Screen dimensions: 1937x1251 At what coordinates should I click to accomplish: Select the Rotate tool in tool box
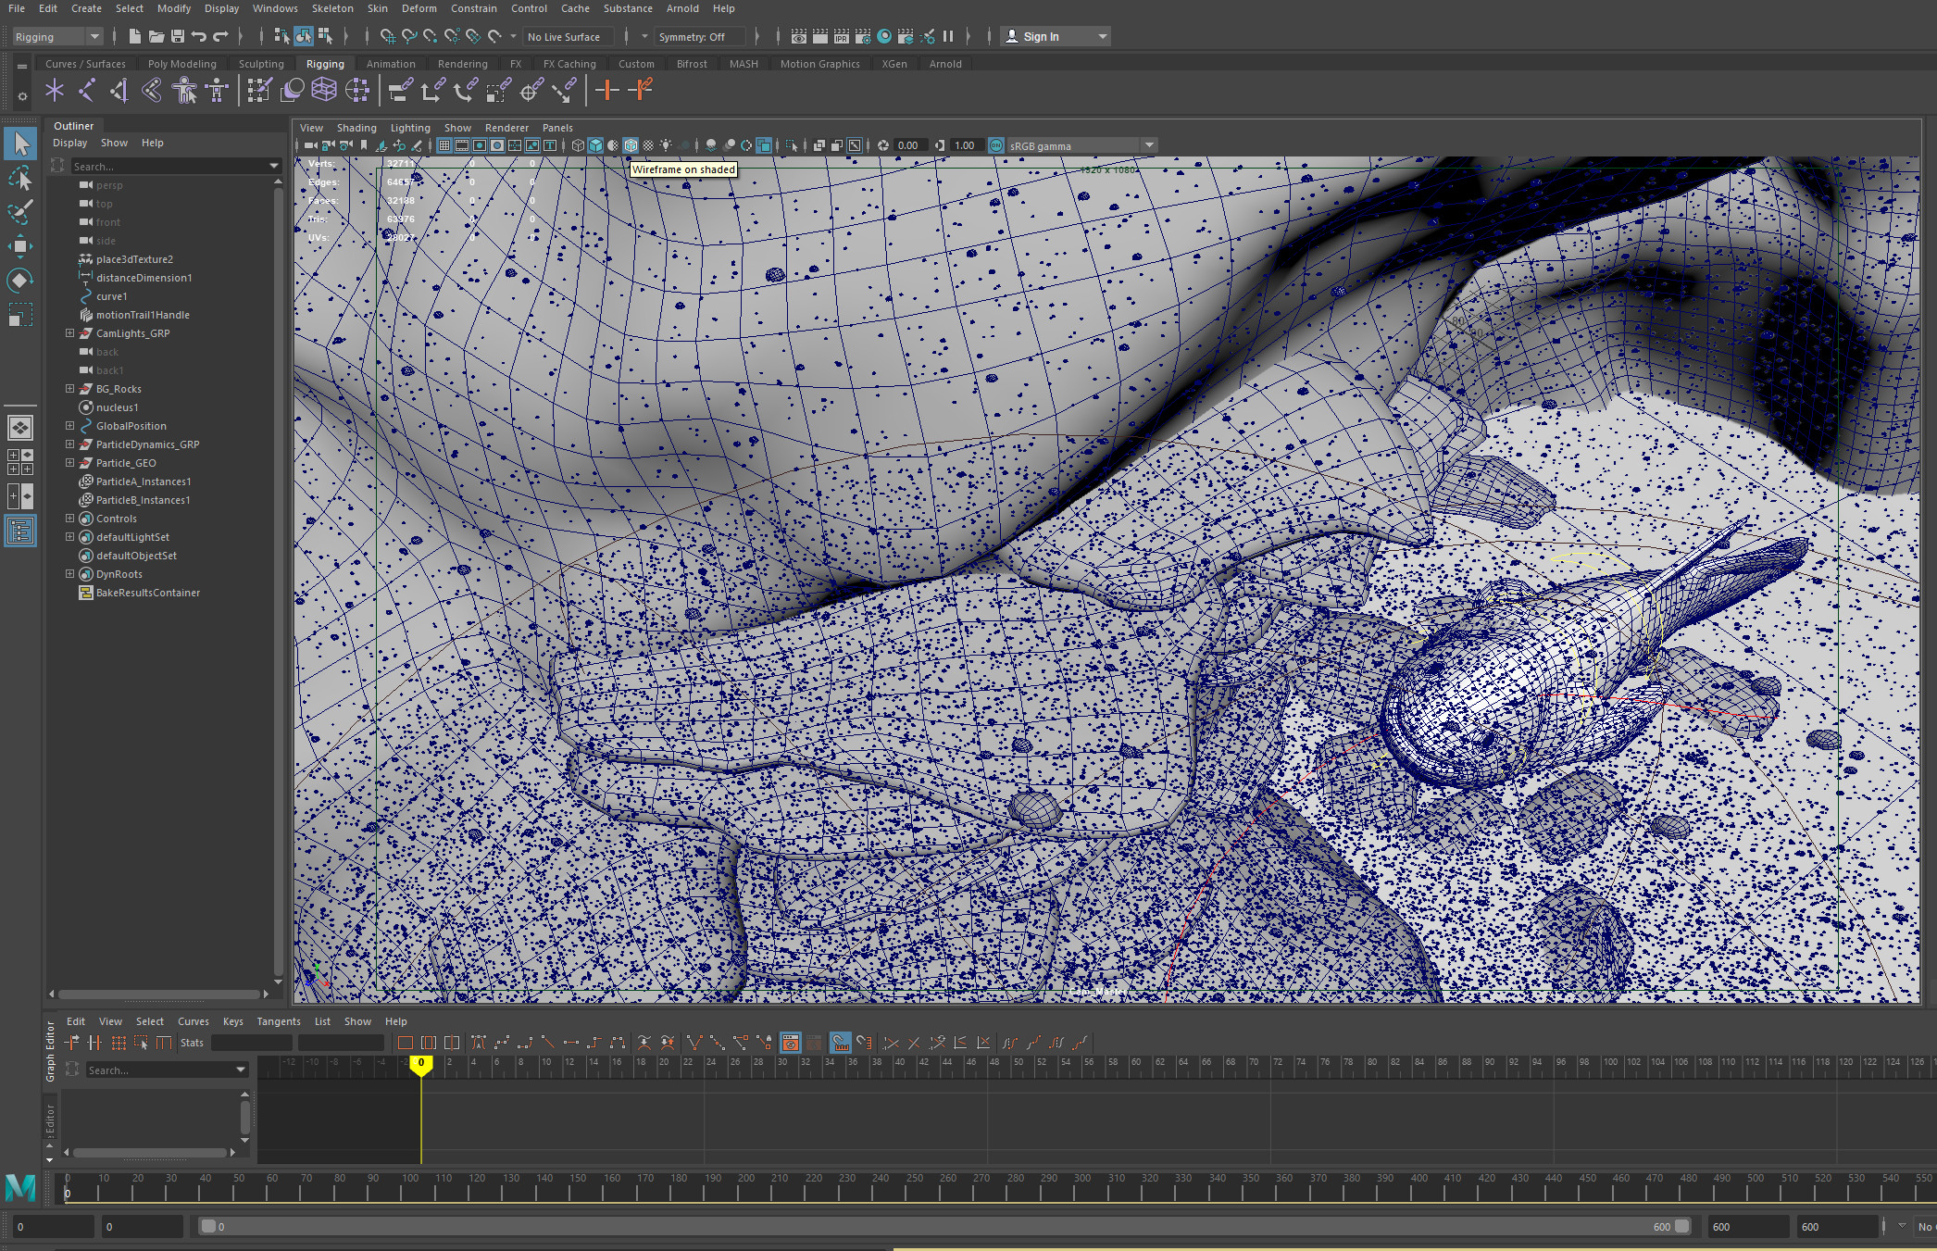point(20,280)
